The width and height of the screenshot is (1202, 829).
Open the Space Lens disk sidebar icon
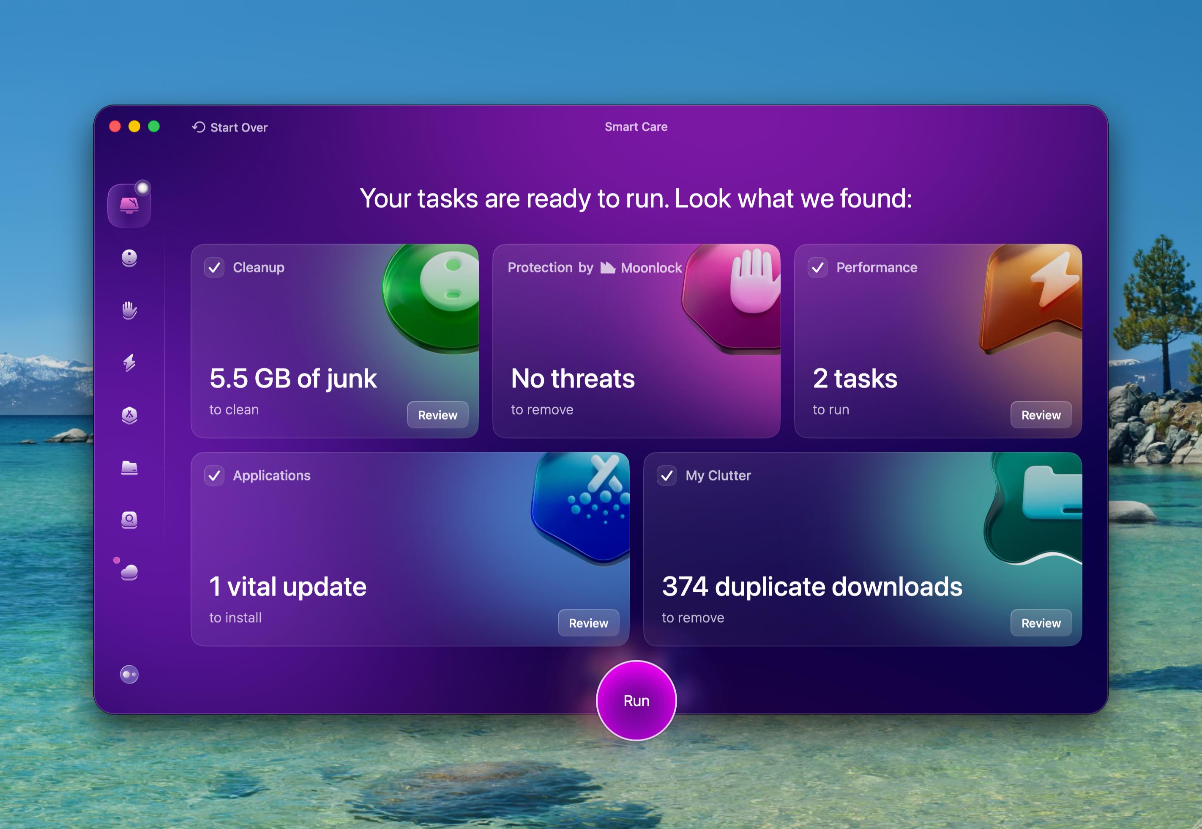[x=129, y=519]
